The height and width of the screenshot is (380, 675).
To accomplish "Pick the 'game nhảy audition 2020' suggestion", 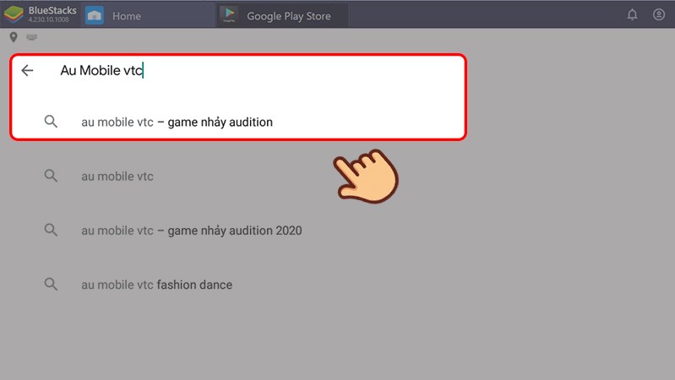I will (192, 231).
